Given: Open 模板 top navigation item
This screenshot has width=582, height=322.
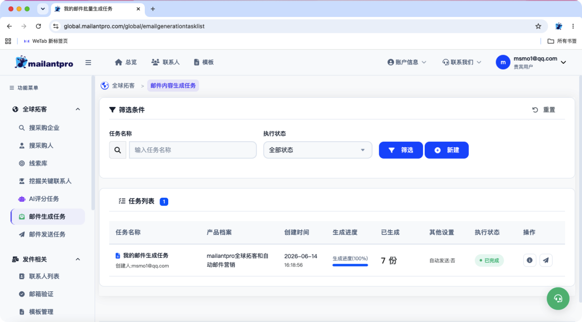Looking at the screenshot, I should click(204, 62).
